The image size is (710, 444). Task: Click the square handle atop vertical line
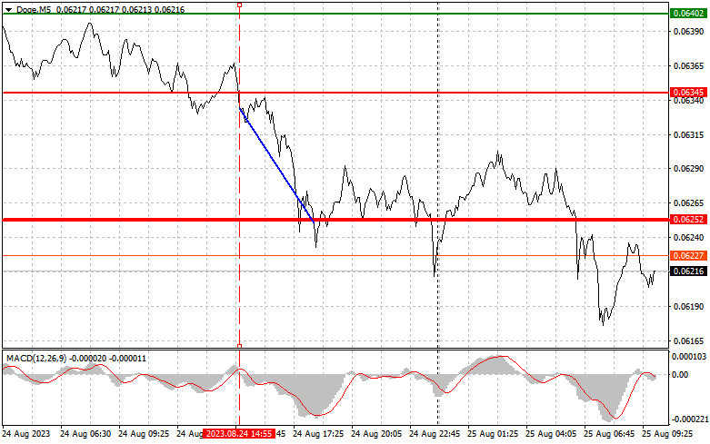[x=239, y=5]
